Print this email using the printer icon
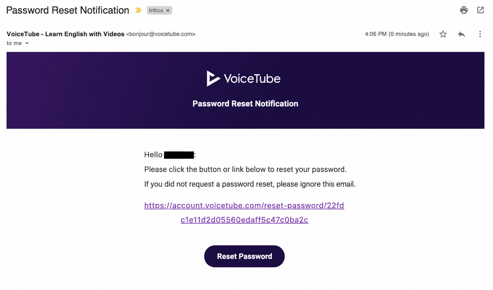This screenshot has height=290, width=493. [464, 10]
